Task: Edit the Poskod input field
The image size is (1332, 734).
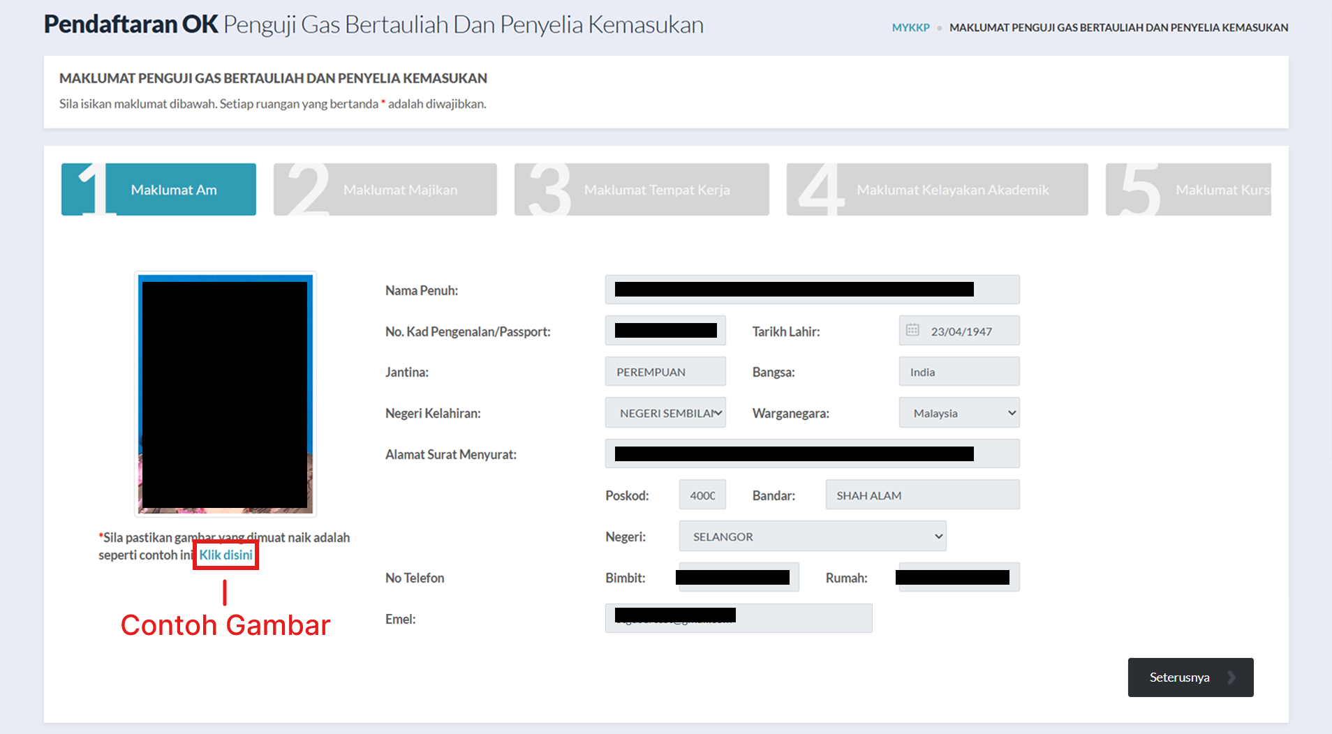Action: click(x=702, y=495)
